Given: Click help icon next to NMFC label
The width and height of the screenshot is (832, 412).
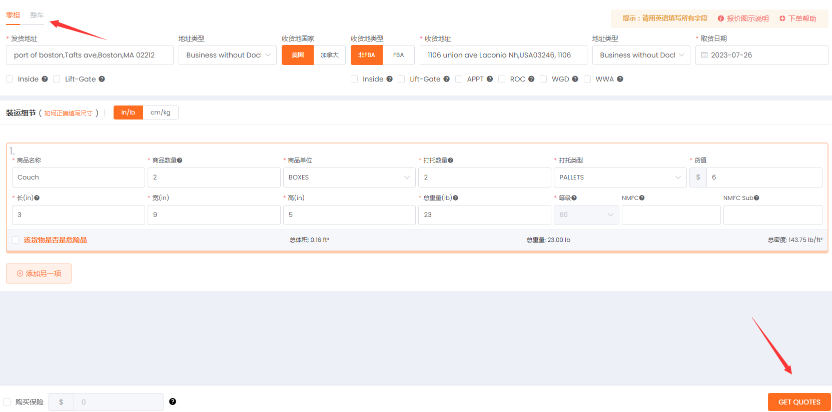Looking at the screenshot, I should [x=642, y=198].
